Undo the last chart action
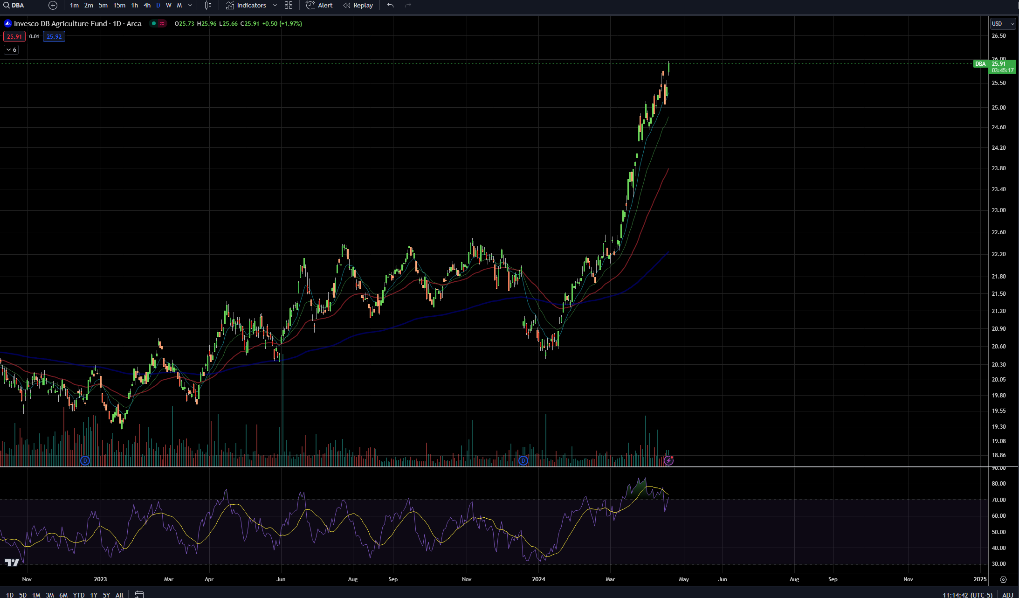The image size is (1019, 598). pyautogui.click(x=390, y=5)
